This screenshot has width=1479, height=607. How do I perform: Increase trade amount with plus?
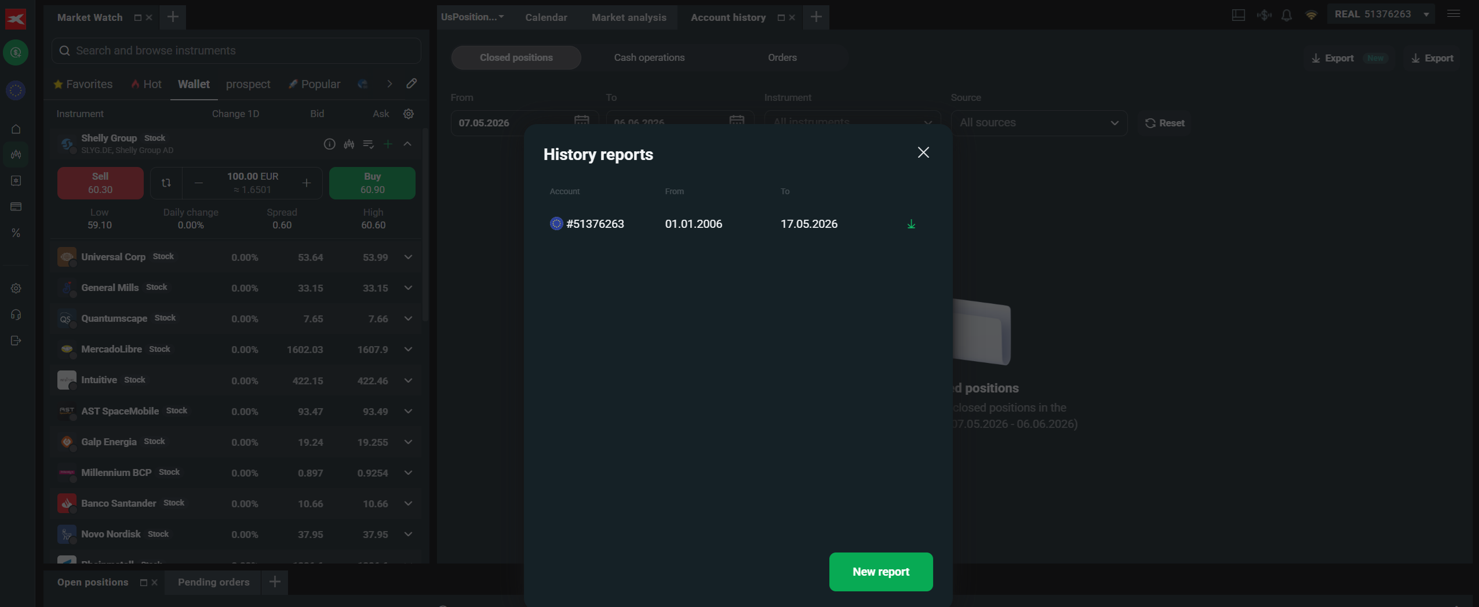pos(307,183)
